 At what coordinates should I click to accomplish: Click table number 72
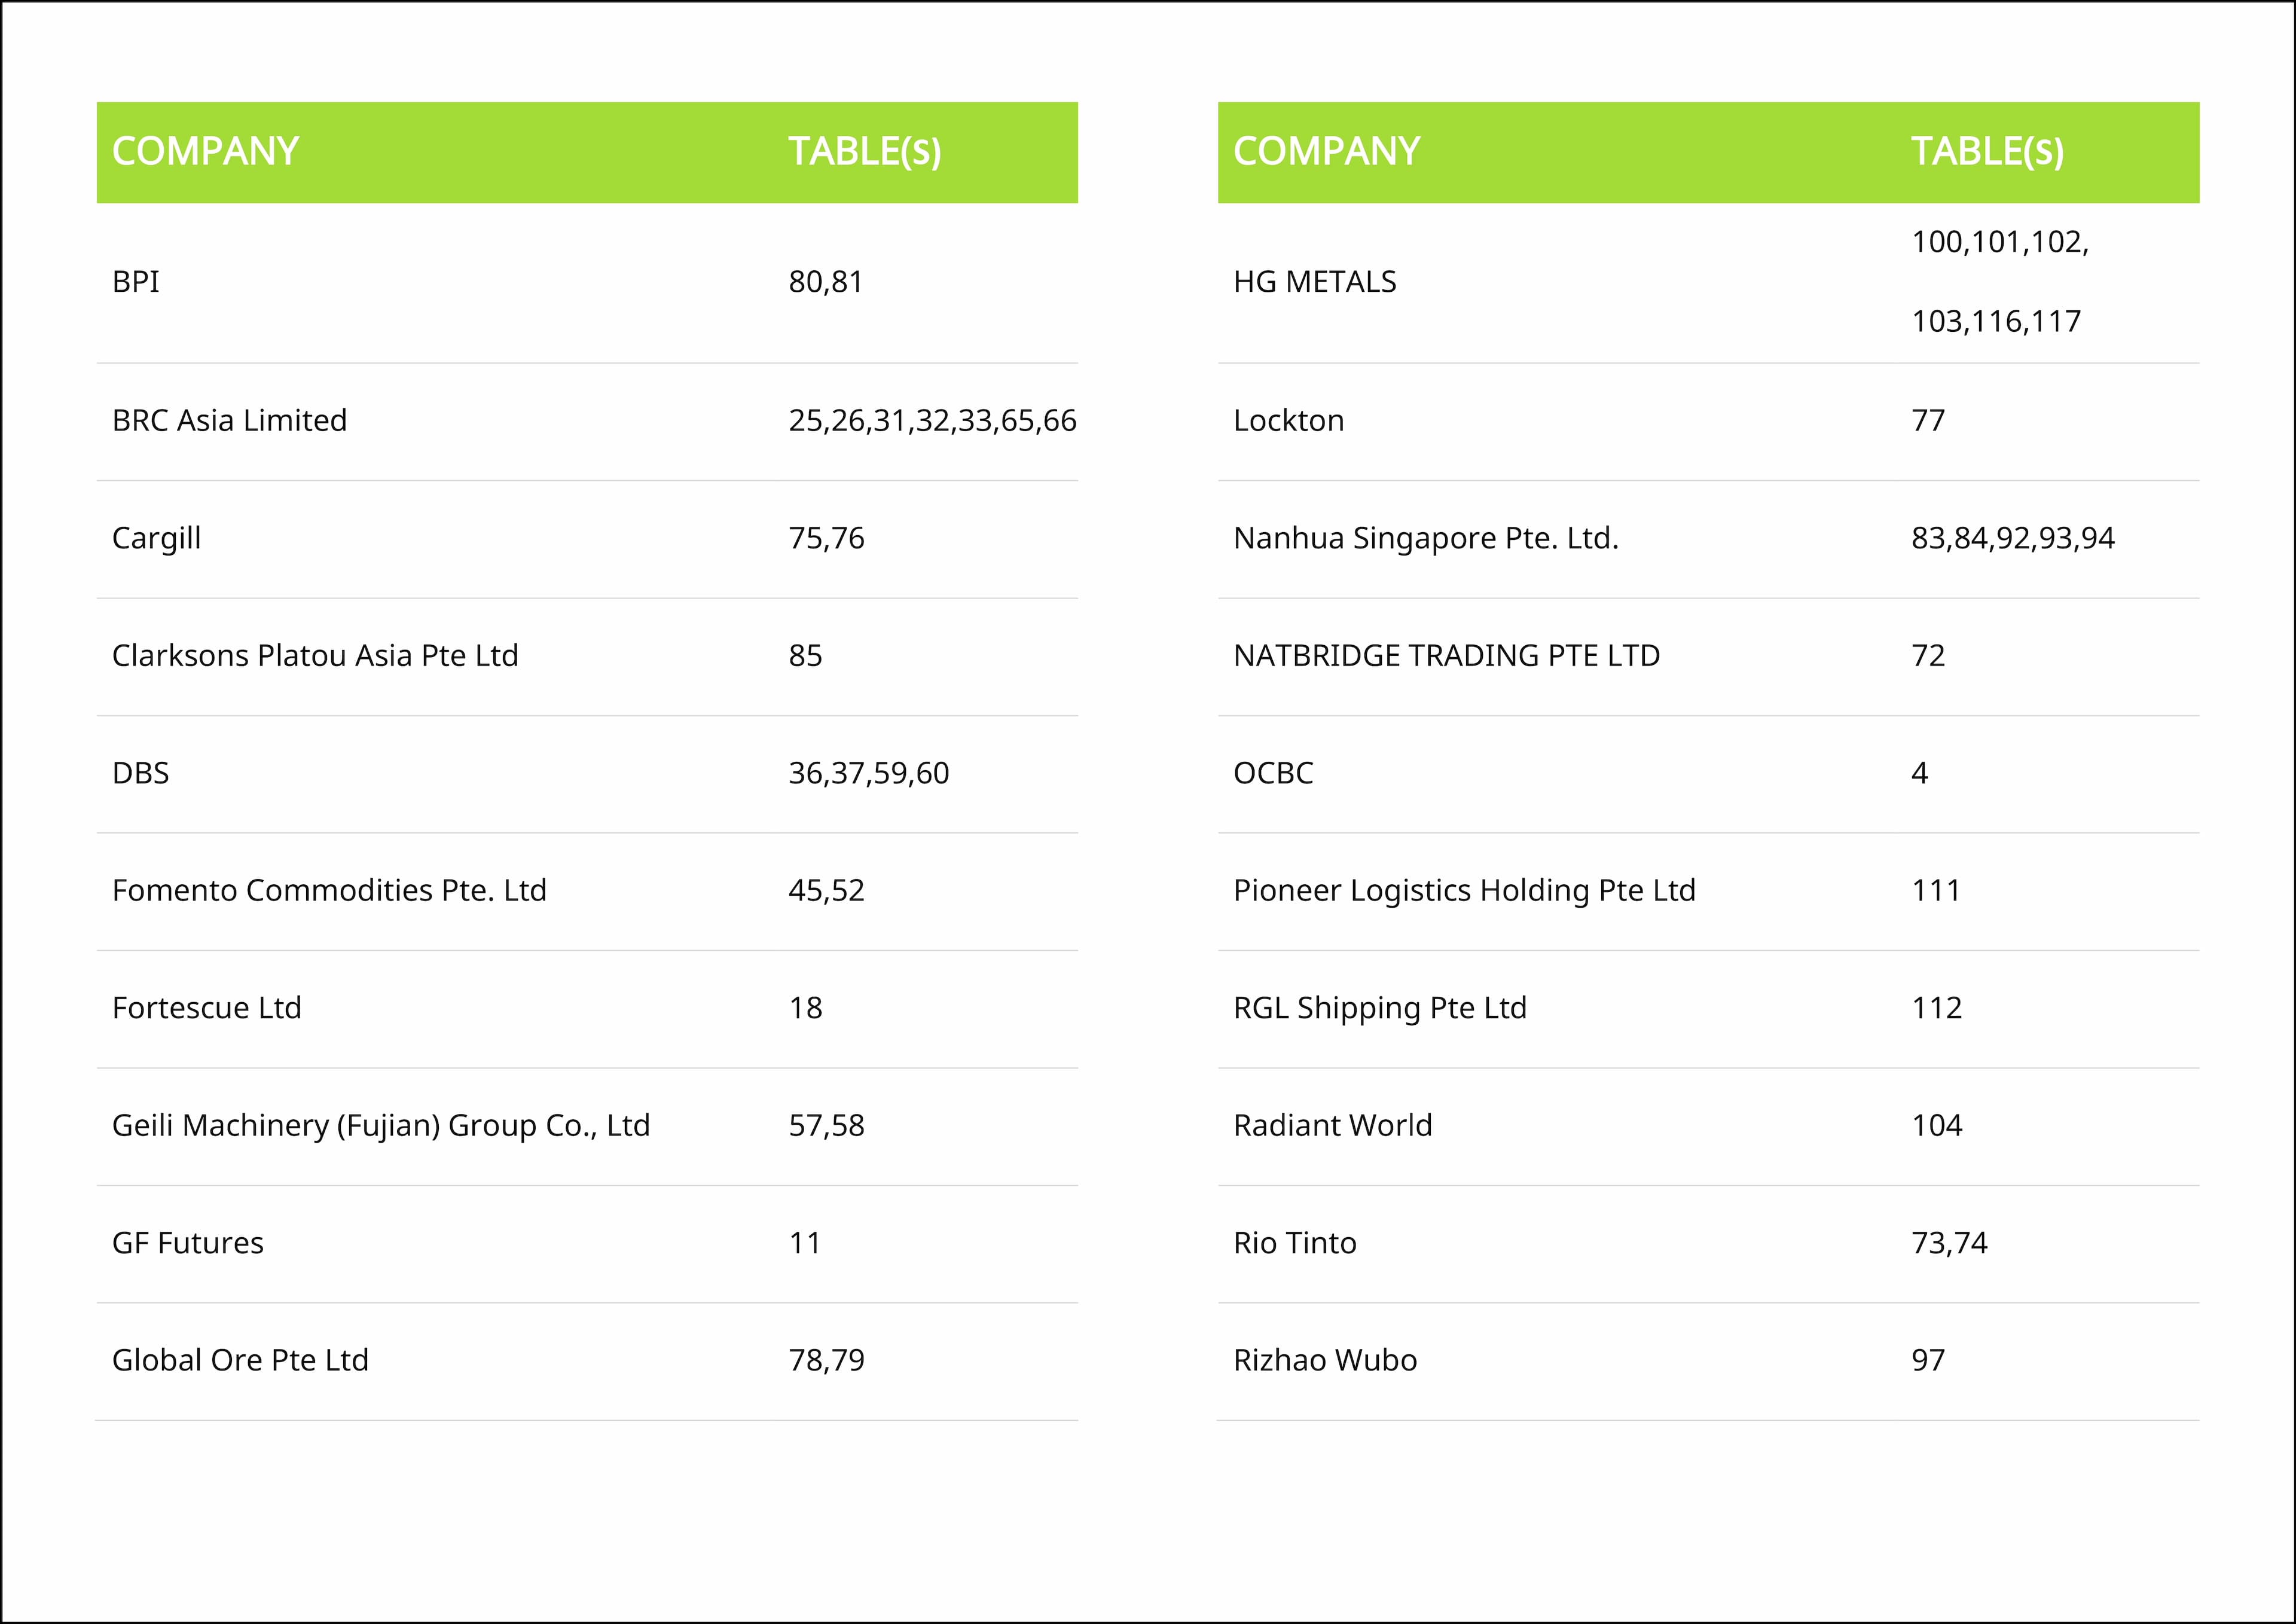pos(1928,656)
